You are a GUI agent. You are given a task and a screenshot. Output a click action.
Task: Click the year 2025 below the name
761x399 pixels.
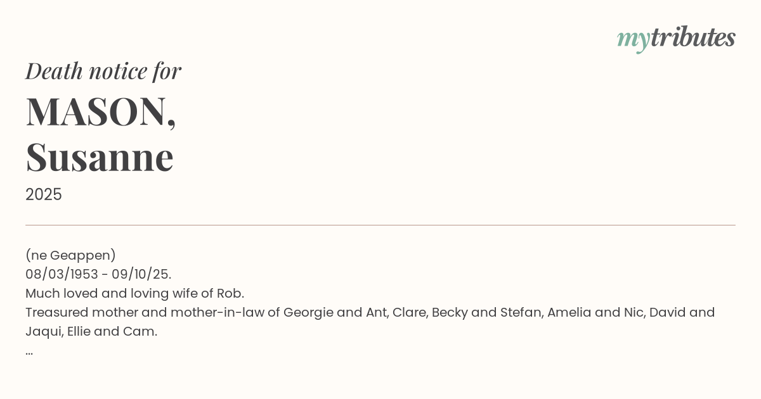click(x=44, y=194)
